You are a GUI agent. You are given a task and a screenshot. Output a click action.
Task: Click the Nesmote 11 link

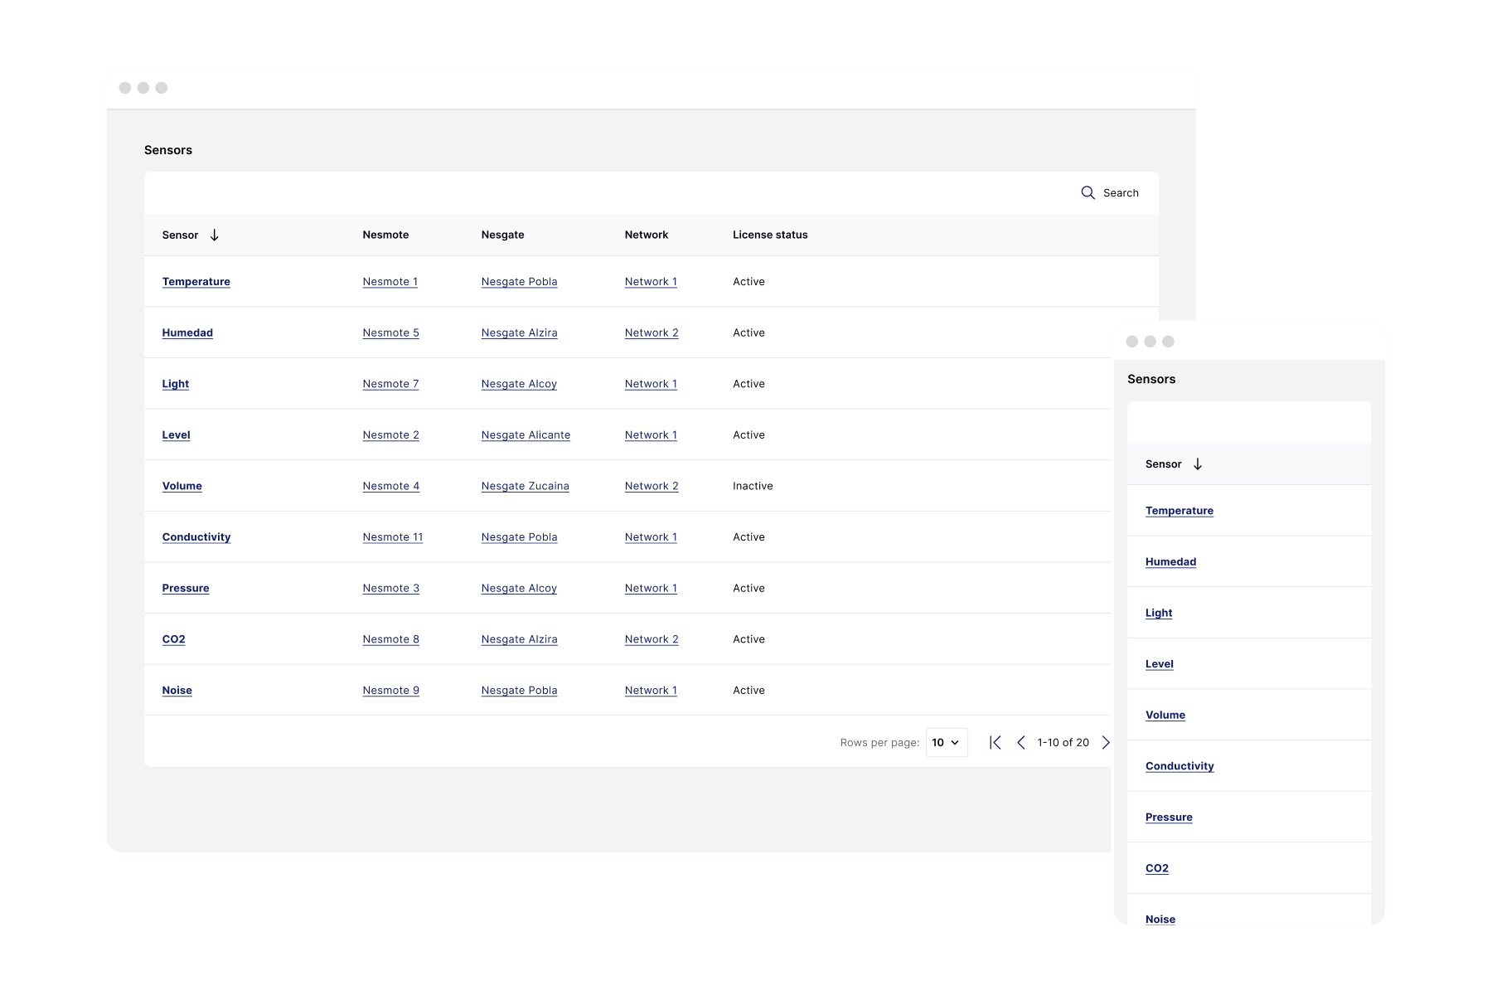pos(393,536)
